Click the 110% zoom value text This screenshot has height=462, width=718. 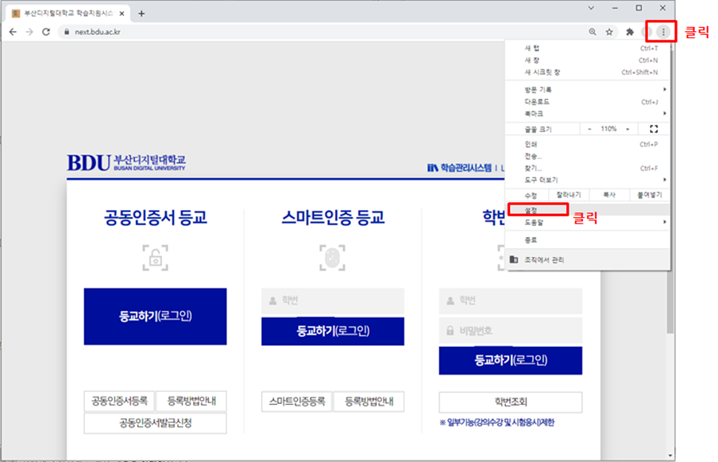pyautogui.click(x=608, y=129)
